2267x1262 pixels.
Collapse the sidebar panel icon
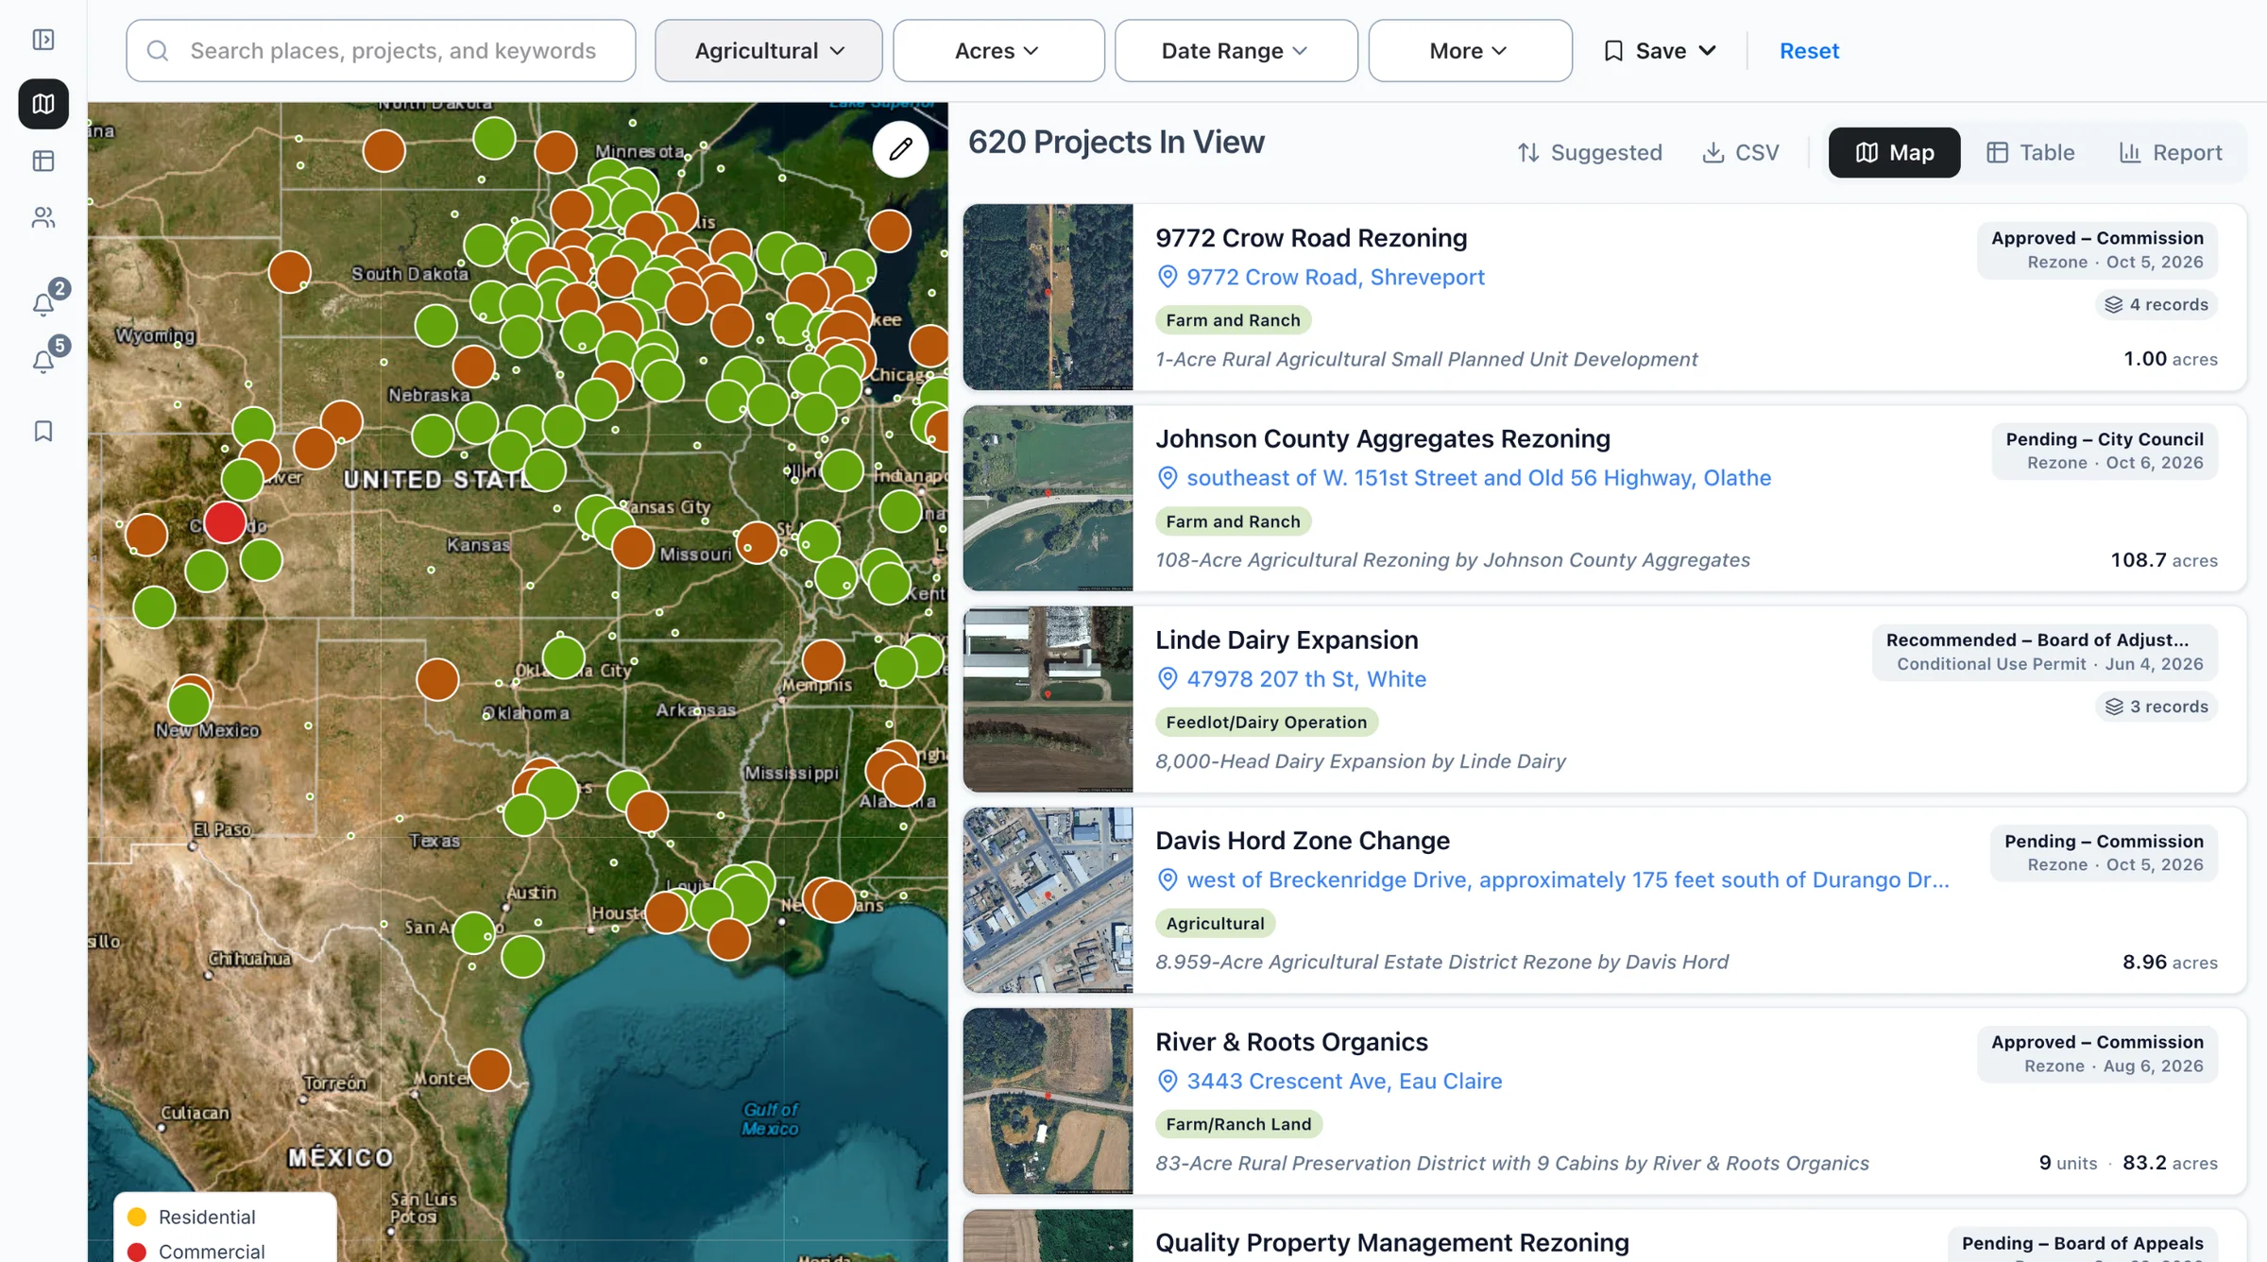[43, 40]
